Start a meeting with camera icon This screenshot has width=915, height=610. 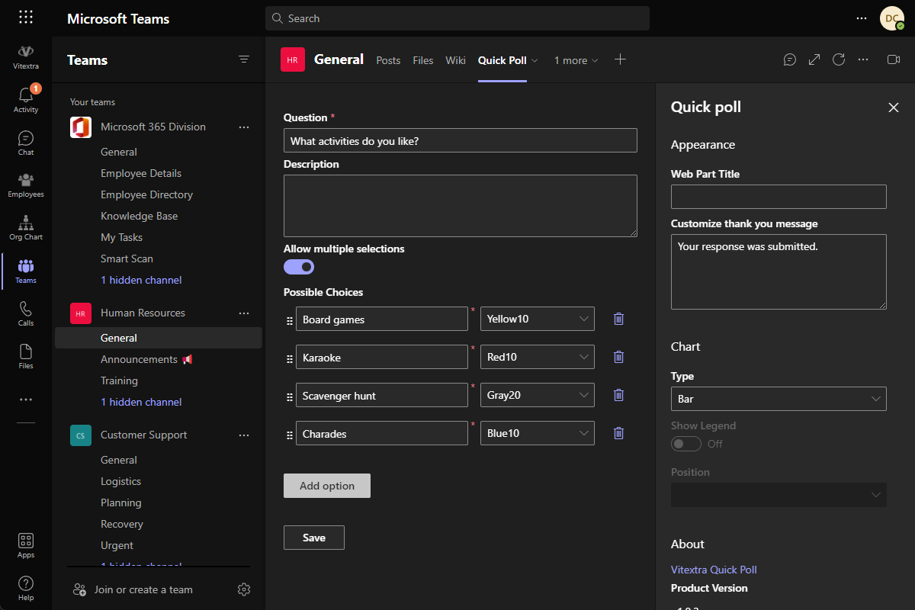[894, 59]
